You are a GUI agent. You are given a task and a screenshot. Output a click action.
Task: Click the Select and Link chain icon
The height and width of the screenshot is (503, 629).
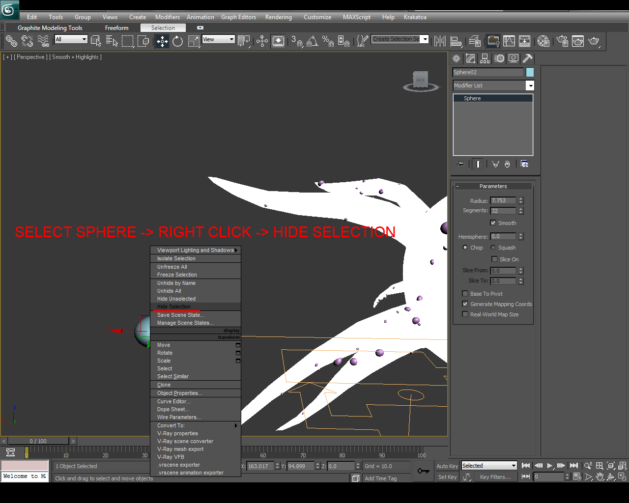click(x=11, y=41)
